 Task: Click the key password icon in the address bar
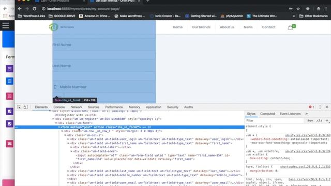(x=291, y=9)
